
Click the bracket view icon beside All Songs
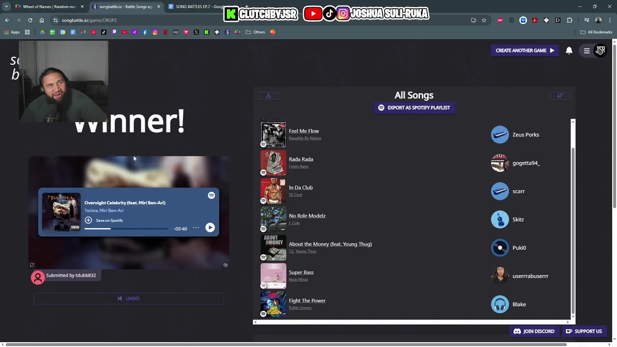(268, 95)
